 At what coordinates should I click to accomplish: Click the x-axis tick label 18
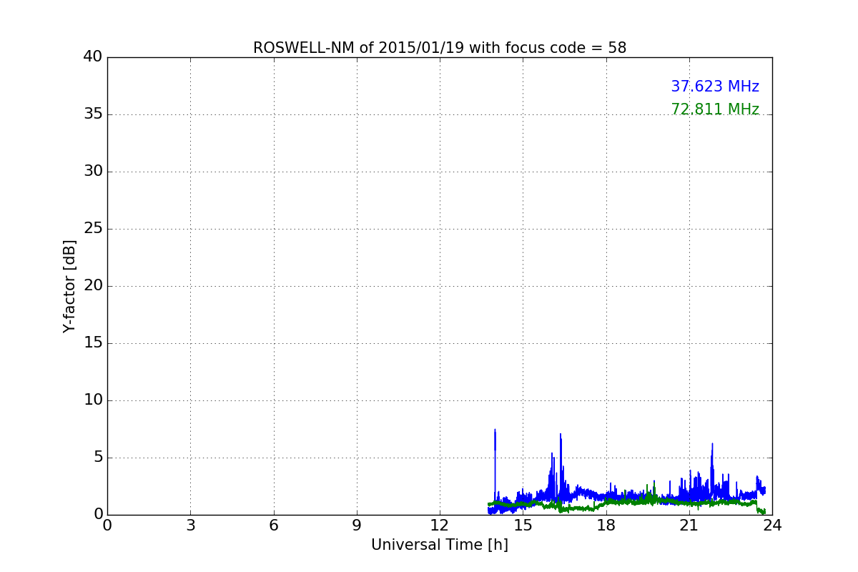point(606,526)
